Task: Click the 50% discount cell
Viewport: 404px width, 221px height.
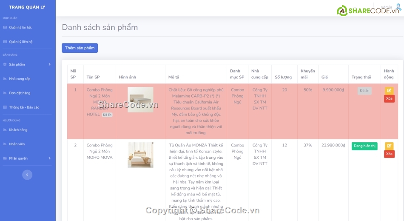Action: [x=307, y=90]
